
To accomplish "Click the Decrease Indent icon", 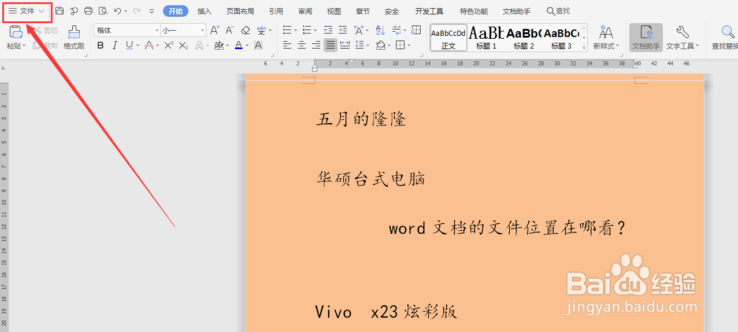I will click(328, 30).
